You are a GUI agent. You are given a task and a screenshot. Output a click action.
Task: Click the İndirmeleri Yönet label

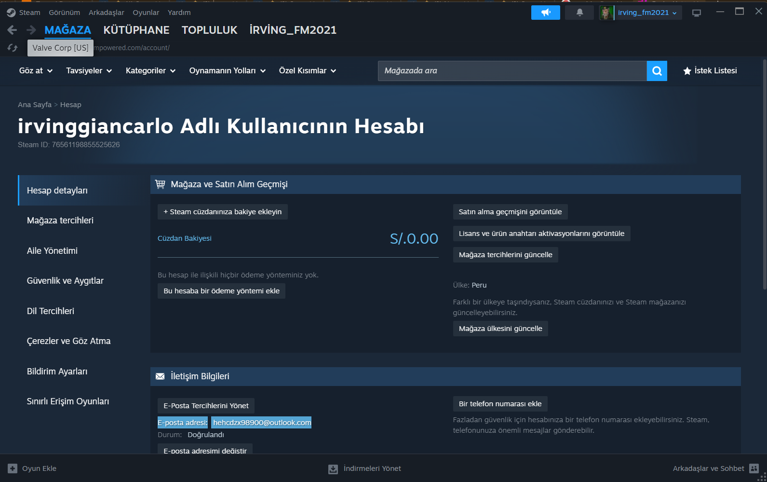372,468
